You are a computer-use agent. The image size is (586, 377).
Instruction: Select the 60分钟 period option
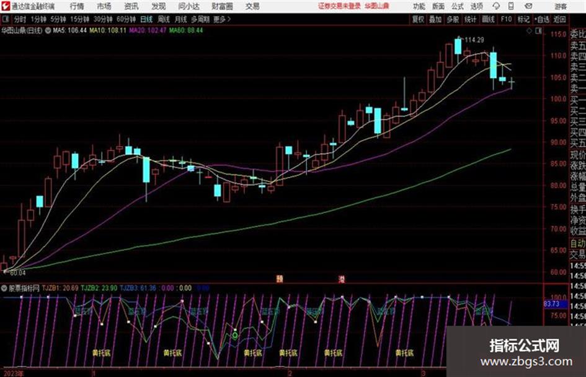pyautogui.click(x=126, y=19)
